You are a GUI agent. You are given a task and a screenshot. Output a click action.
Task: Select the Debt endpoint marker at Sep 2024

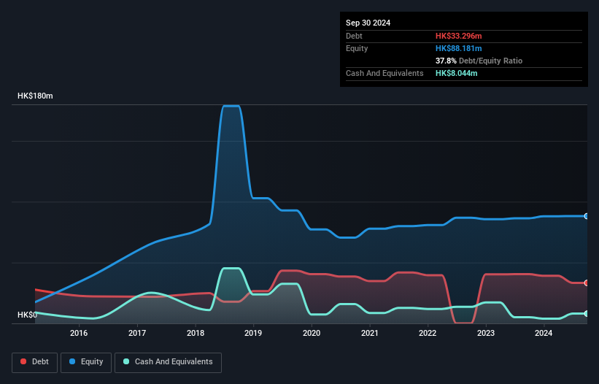(587, 283)
